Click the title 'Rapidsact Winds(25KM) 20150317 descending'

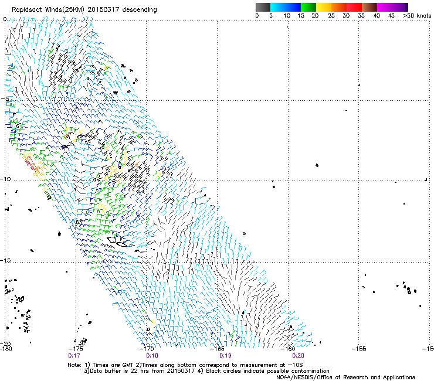84,10
